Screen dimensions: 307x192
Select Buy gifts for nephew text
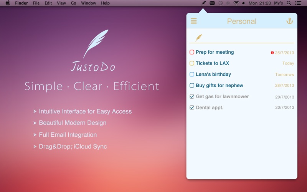[x=220, y=85]
